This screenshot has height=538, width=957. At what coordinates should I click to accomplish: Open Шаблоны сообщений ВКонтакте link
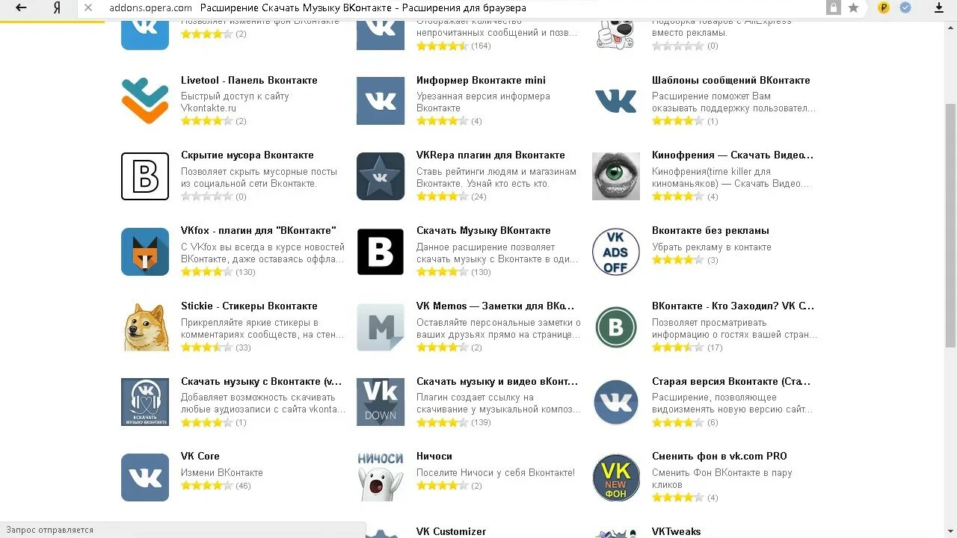(x=731, y=80)
